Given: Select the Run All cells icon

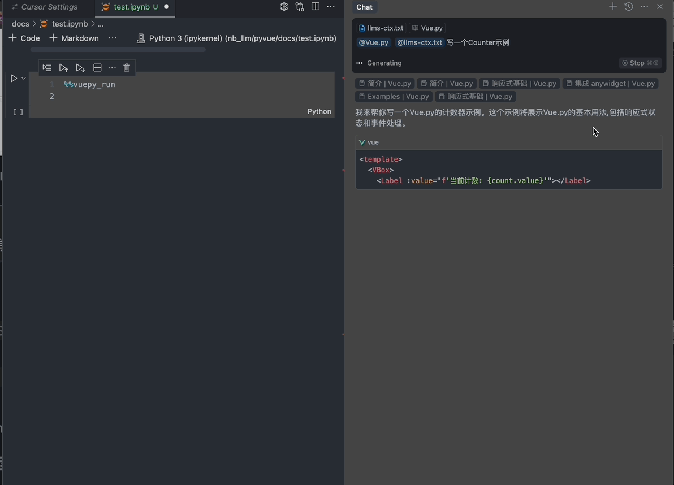Looking at the screenshot, I should (x=47, y=68).
